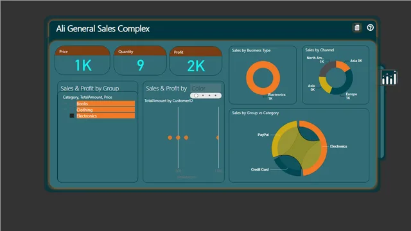The width and height of the screenshot is (411, 231).
Task: Select the Books bar row
Action: pos(105,104)
